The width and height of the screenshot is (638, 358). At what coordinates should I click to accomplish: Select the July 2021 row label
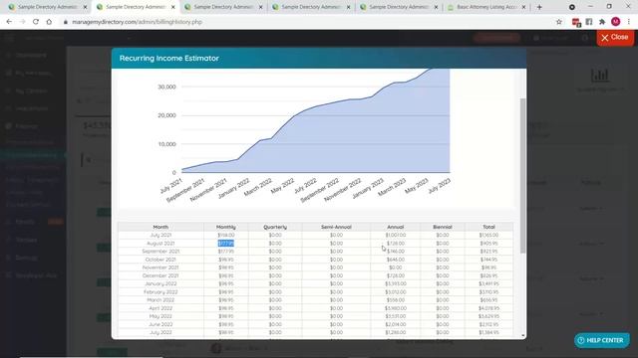pos(160,235)
